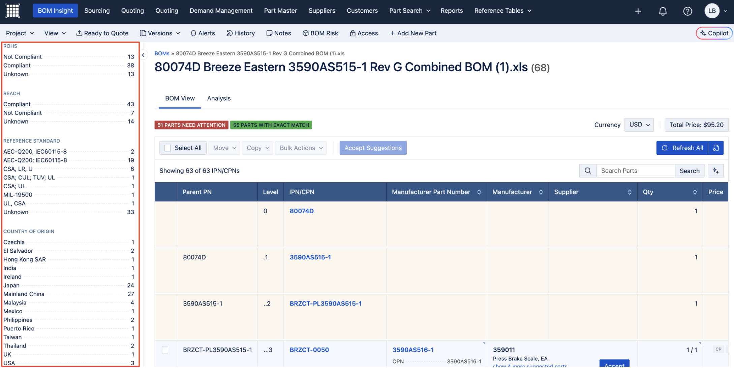Open the BOM Risk cube icon
The height and width of the screenshot is (368, 734).
tap(305, 33)
